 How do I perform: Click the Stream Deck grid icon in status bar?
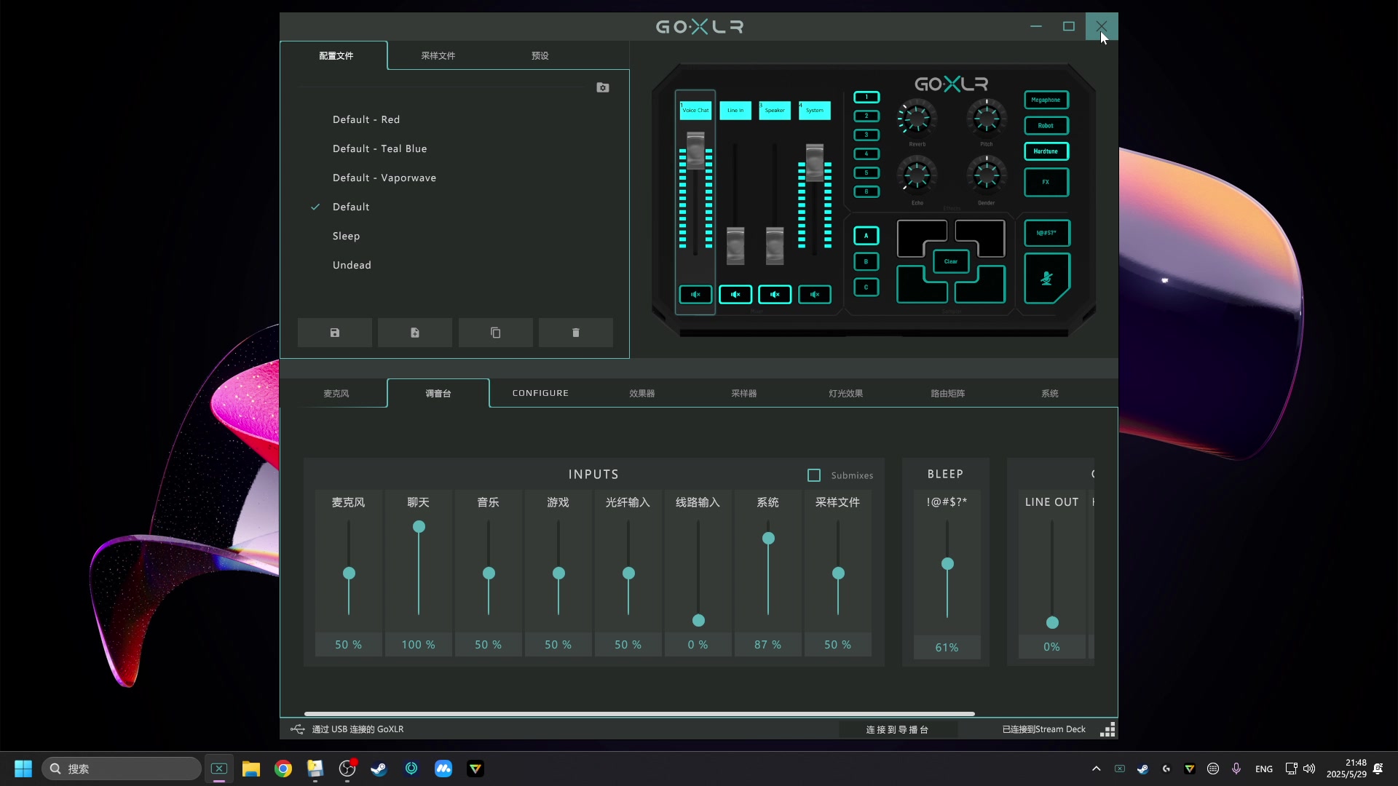1107,730
